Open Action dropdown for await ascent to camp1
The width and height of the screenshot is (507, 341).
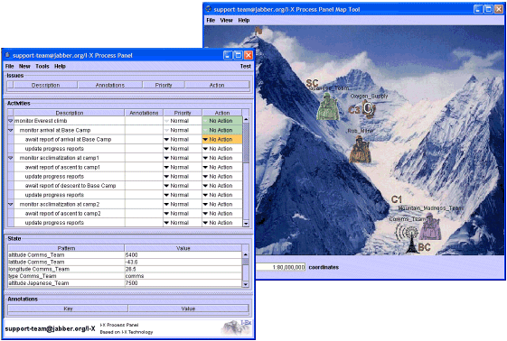tap(221, 167)
